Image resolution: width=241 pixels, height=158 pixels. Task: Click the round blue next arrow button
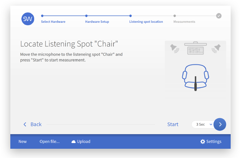220,124
